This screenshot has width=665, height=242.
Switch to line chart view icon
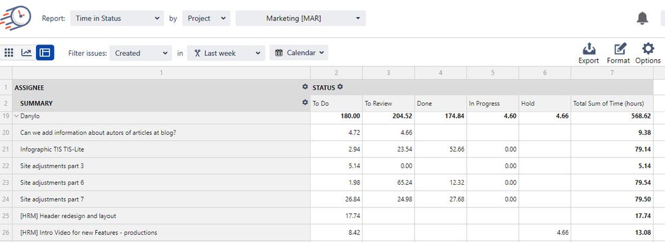[x=27, y=53]
